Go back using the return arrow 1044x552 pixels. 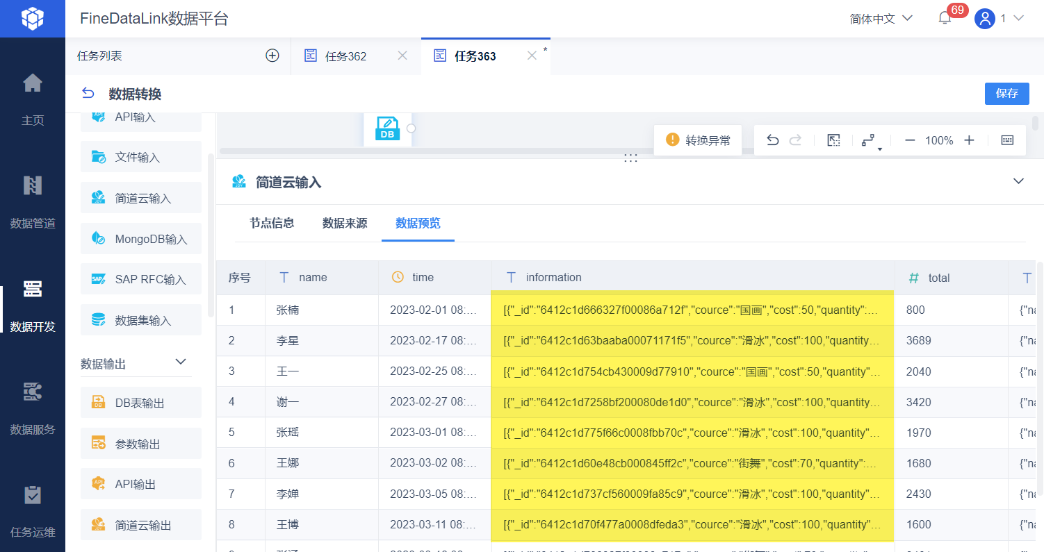coord(88,94)
